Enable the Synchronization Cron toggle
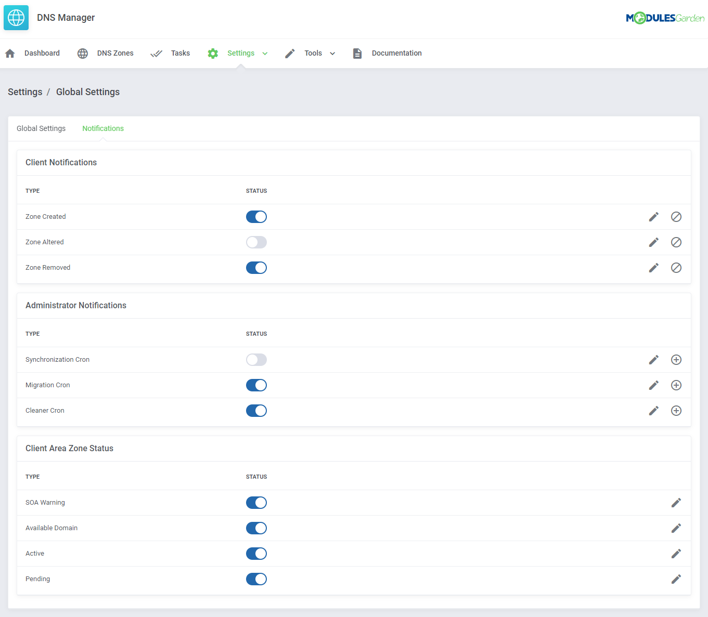708x617 pixels. [256, 359]
